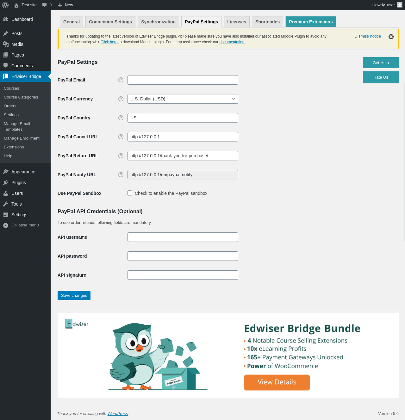Open Course Categories submenu item
The image size is (405, 420).
tap(21, 97)
